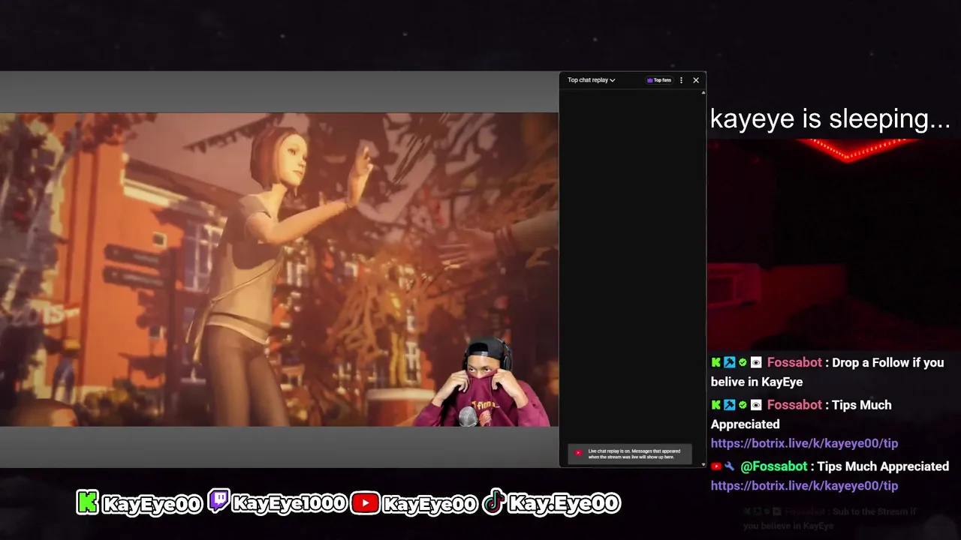Click the 'kayeye is sleeping...' heading

[830, 118]
